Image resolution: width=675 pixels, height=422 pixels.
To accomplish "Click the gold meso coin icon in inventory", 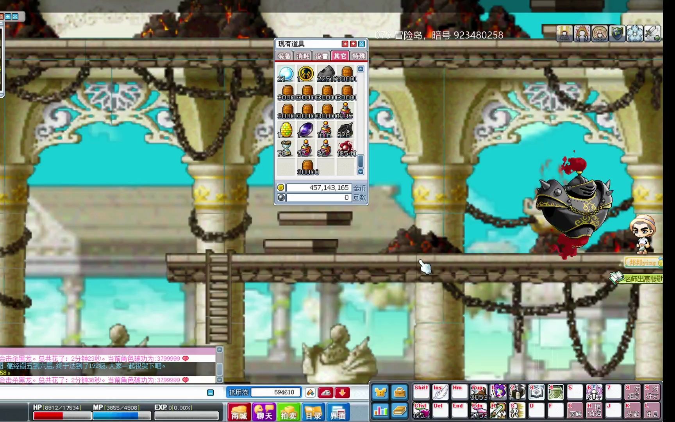I will point(281,188).
